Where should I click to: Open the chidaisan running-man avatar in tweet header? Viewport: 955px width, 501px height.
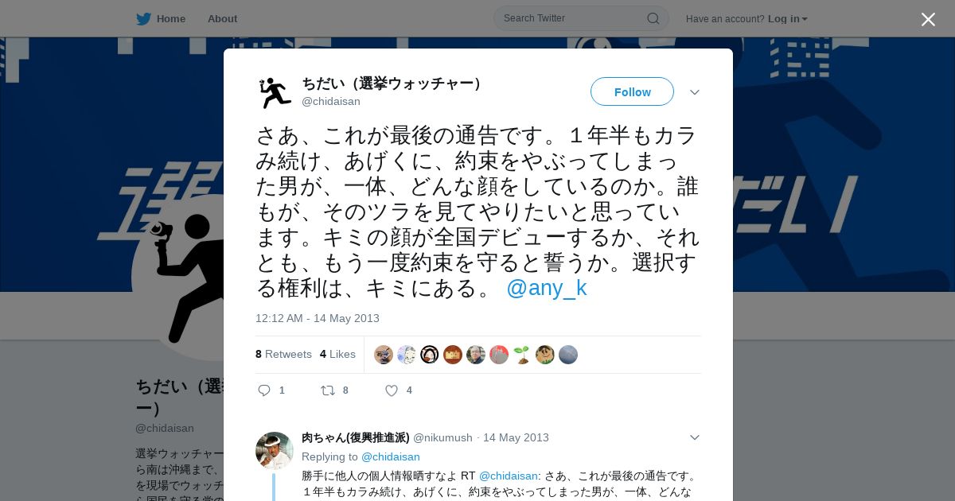pyautogui.click(x=275, y=93)
